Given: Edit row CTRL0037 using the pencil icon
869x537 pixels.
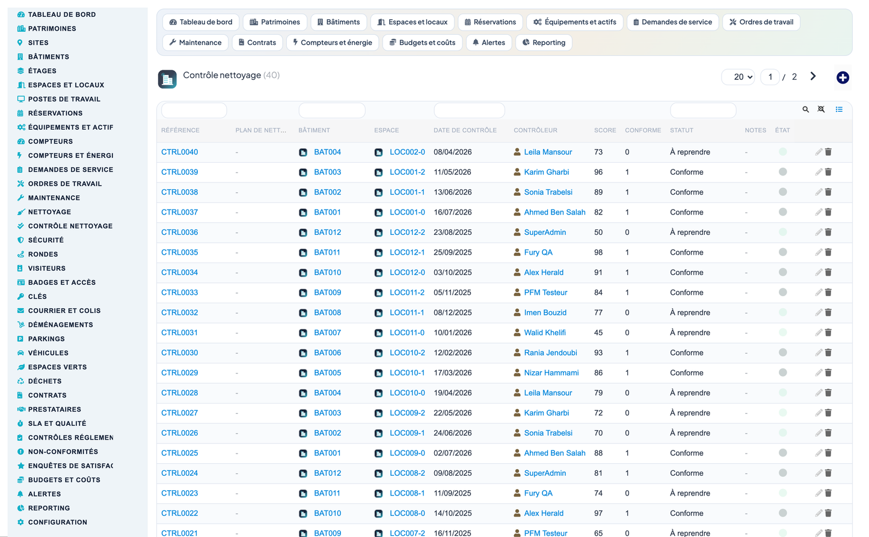Looking at the screenshot, I should point(818,212).
